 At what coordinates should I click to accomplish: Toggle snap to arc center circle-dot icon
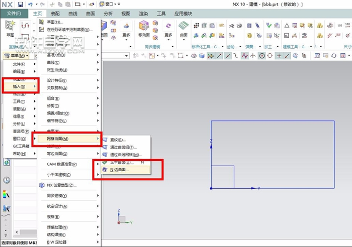pyautogui.click(x=262, y=56)
